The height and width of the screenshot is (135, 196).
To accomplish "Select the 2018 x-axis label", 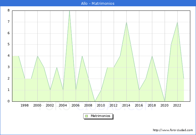I will 152,105.
